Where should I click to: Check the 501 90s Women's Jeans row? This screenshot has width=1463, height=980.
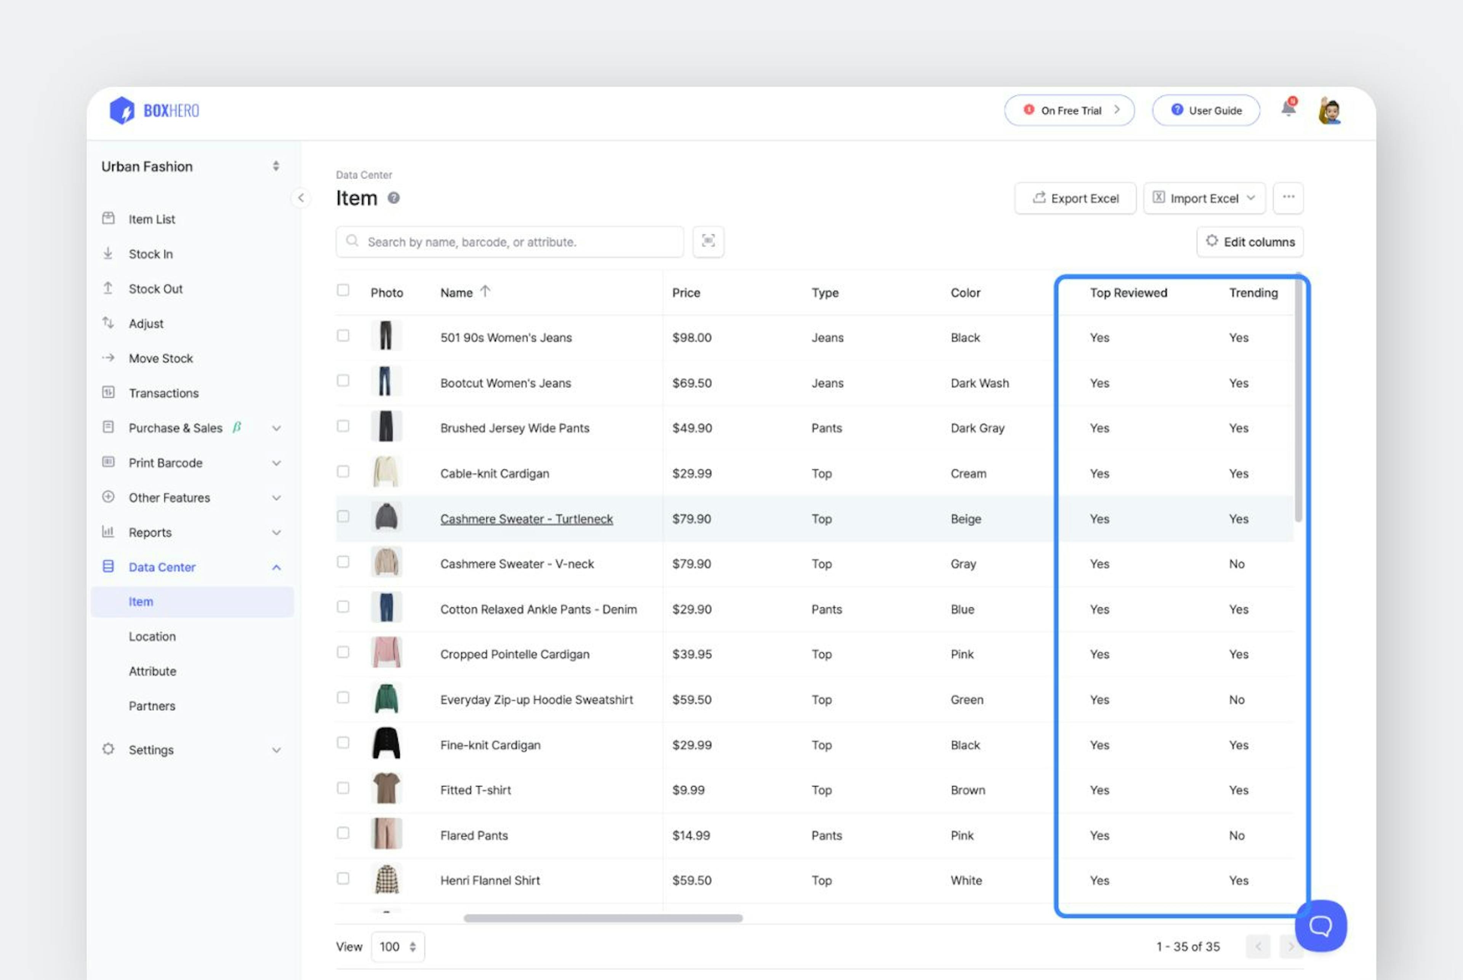coord(343,336)
